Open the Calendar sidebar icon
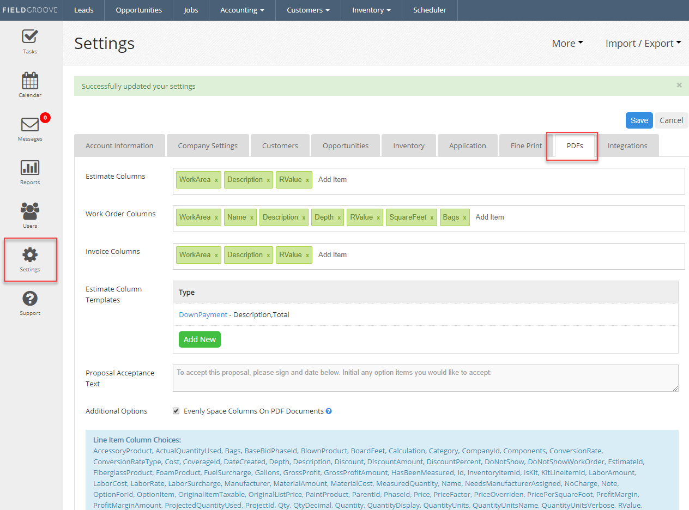Image resolution: width=689 pixels, height=510 pixels. (x=30, y=81)
